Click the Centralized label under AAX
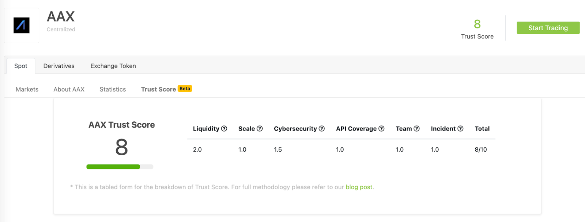Viewport: 585px width, 222px height. coord(61,30)
